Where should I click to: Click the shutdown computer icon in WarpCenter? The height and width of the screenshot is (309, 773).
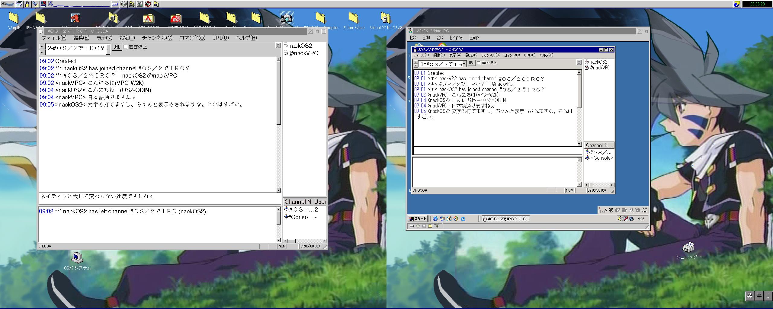pyautogui.click(x=43, y=4)
